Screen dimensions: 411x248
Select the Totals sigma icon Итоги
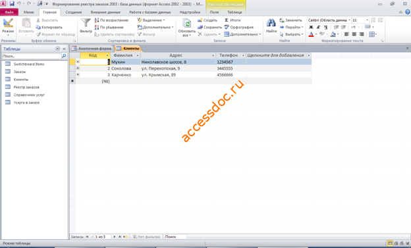(233, 20)
